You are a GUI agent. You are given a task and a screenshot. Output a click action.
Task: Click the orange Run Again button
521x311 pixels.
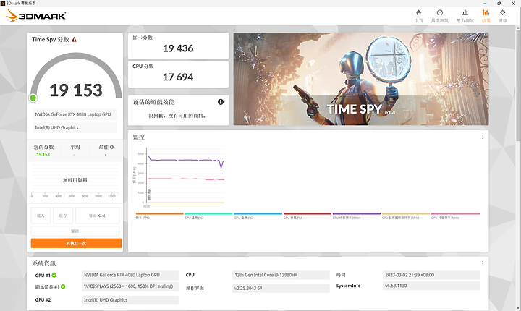coord(76,243)
